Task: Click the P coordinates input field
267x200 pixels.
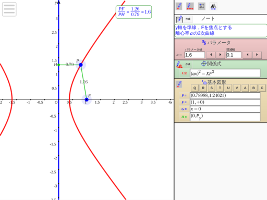Action: click(225, 95)
